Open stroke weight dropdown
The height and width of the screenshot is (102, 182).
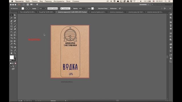click(x=45, y=8)
